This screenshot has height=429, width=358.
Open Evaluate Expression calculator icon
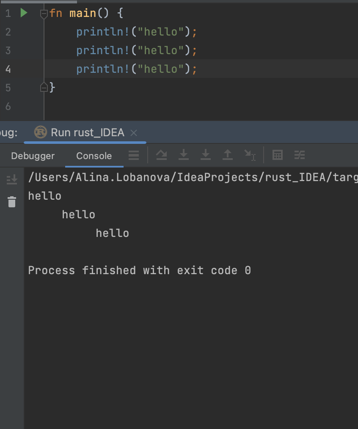tap(277, 155)
